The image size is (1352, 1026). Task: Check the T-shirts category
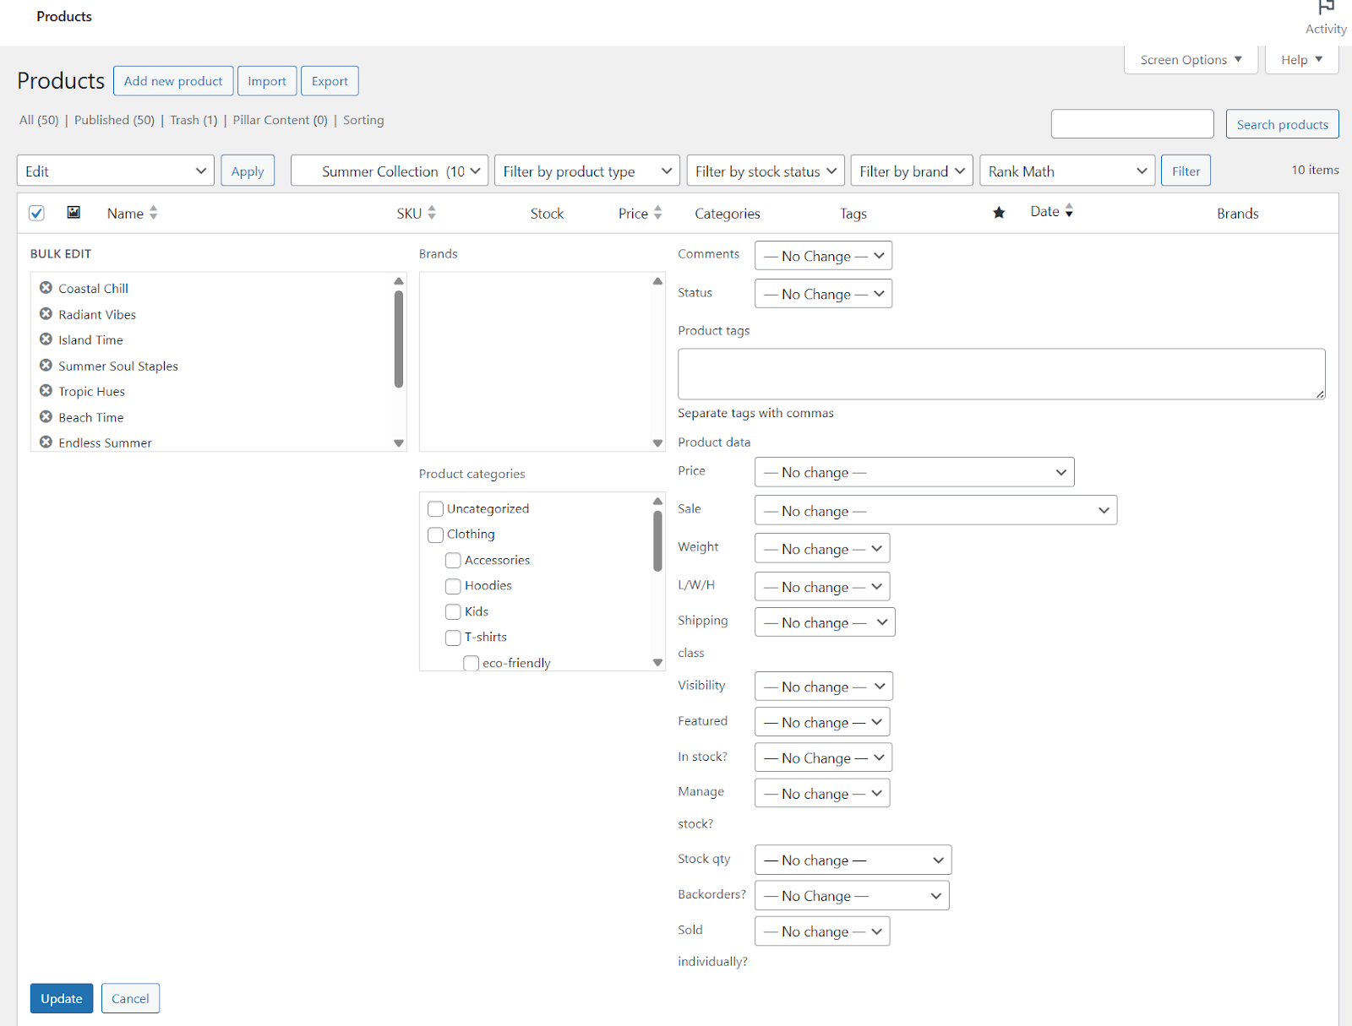pyautogui.click(x=454, y=638)
